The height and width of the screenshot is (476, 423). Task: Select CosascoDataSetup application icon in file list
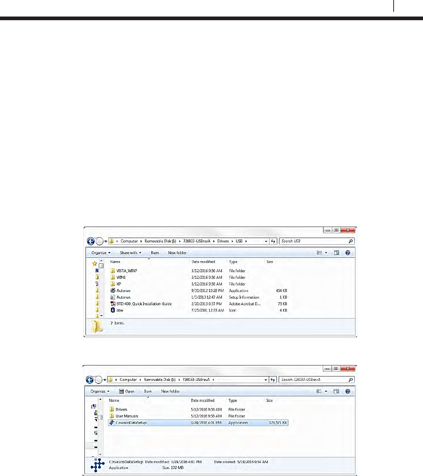click(x=112, y=422)
